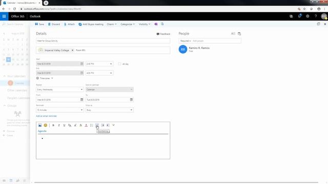This screenshot has width=328, height=184.
Task: Open the Show as Busy dropdown
Action: click(109, 110)
